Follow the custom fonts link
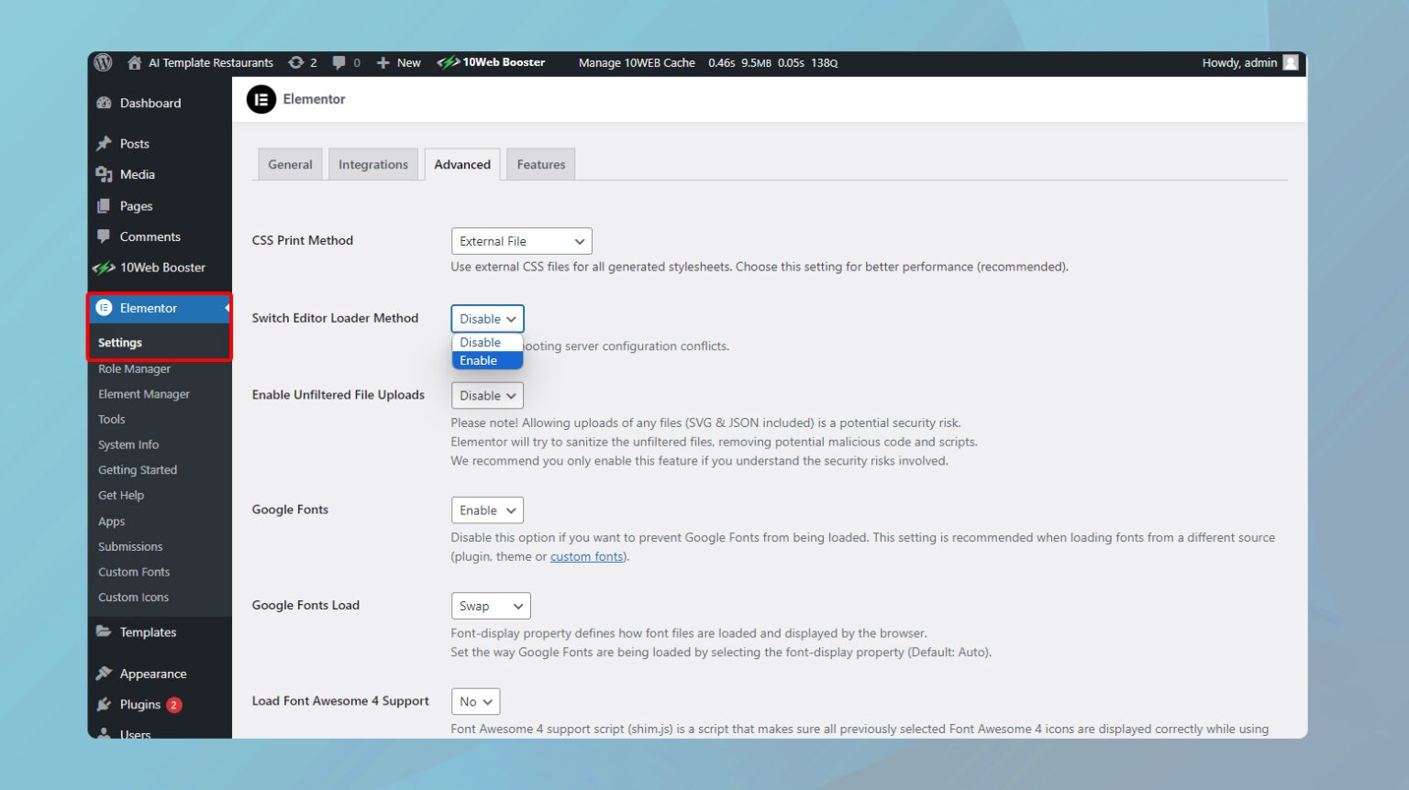The width and height of the screenshot is (1409, 790). (586, 556)
